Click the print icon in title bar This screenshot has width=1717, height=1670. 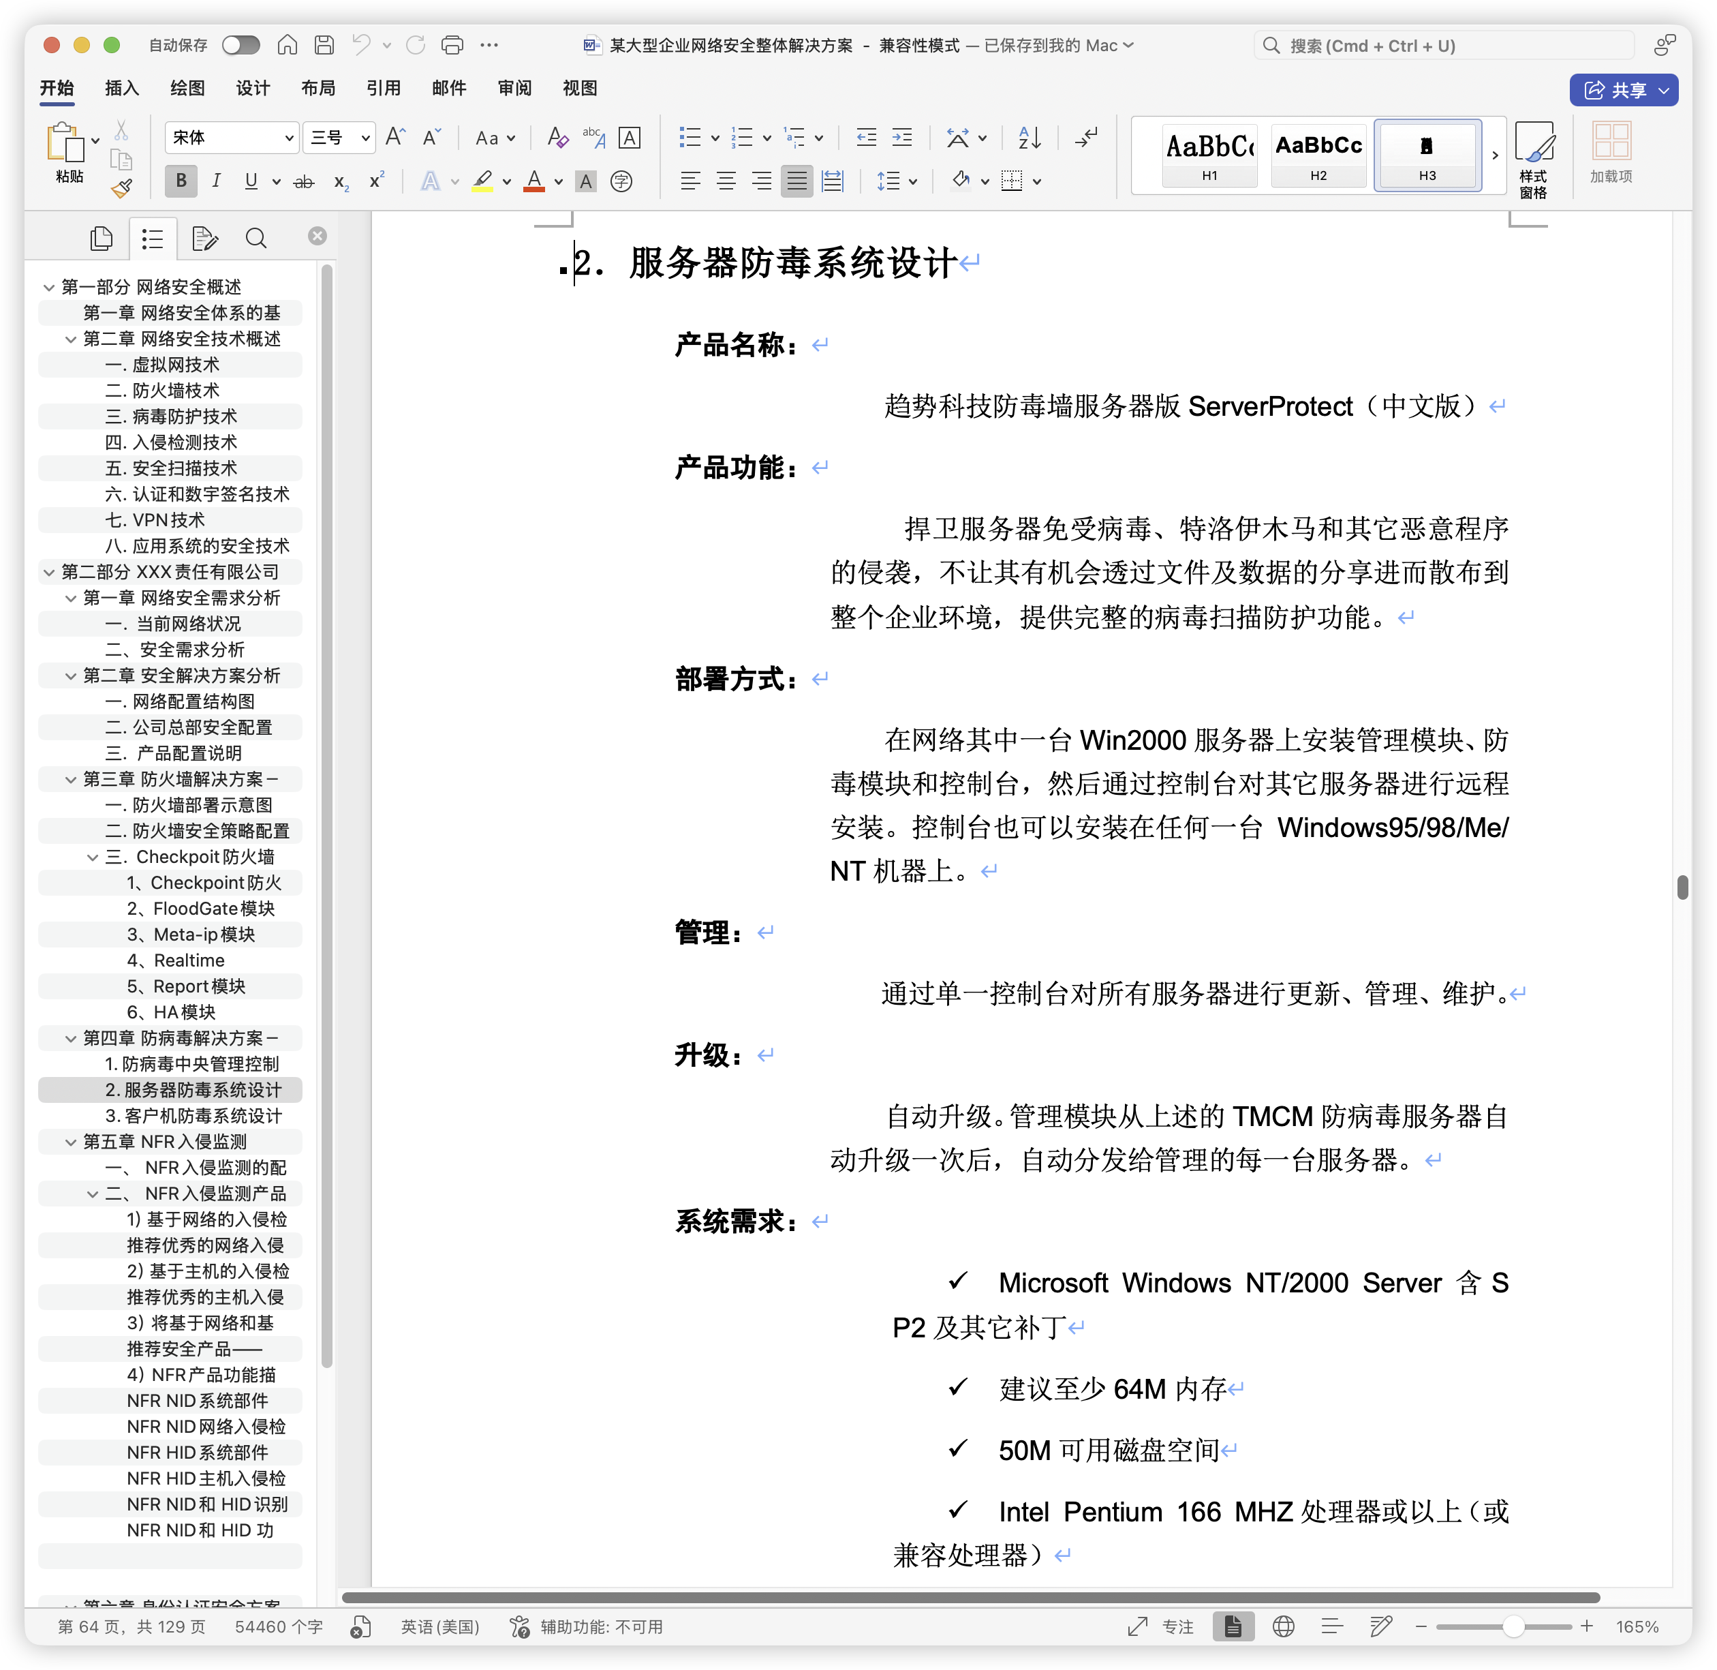452,46
